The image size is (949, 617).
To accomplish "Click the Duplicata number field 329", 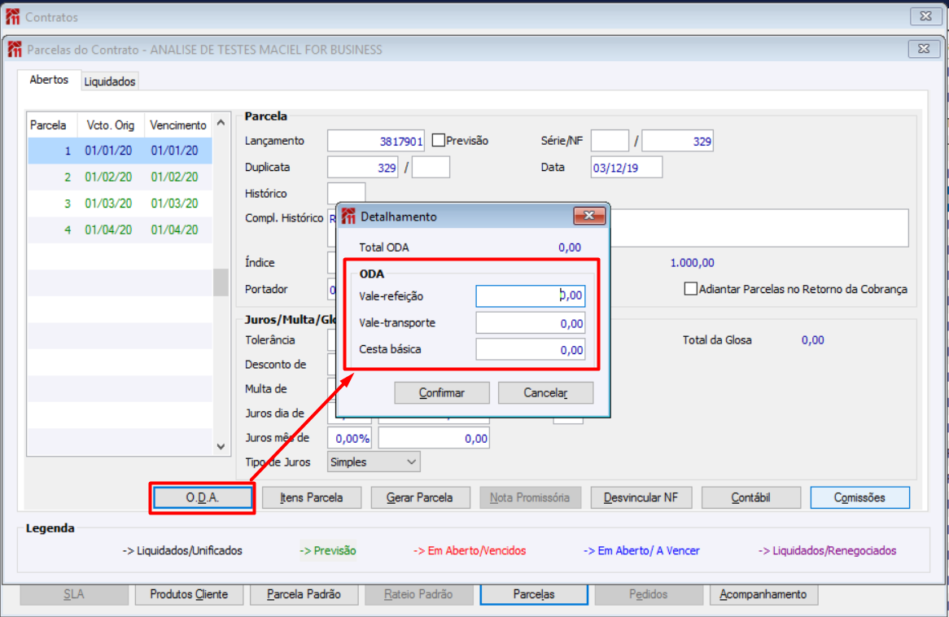I will pos(362,167).
